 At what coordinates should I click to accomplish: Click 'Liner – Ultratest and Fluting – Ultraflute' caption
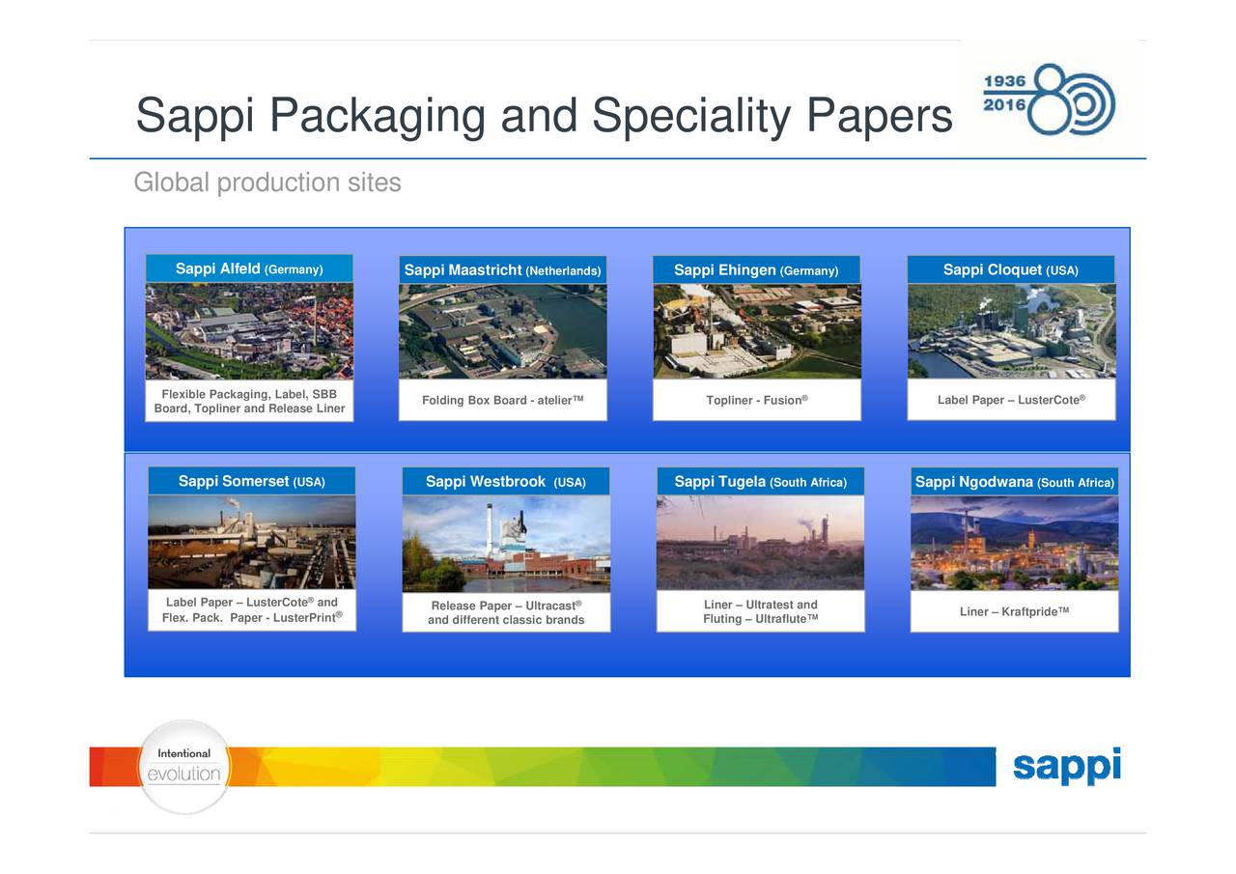point(761,611)
